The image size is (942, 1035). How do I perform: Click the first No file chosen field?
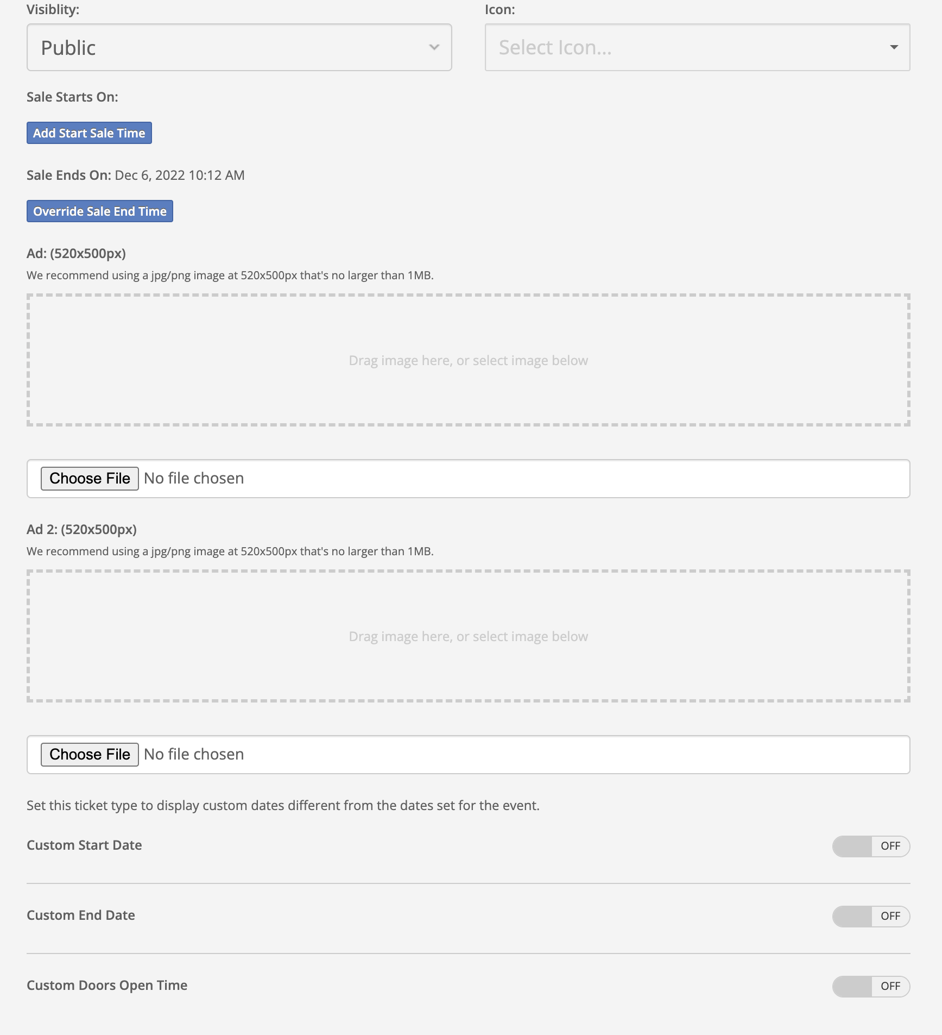coord(193,478)
